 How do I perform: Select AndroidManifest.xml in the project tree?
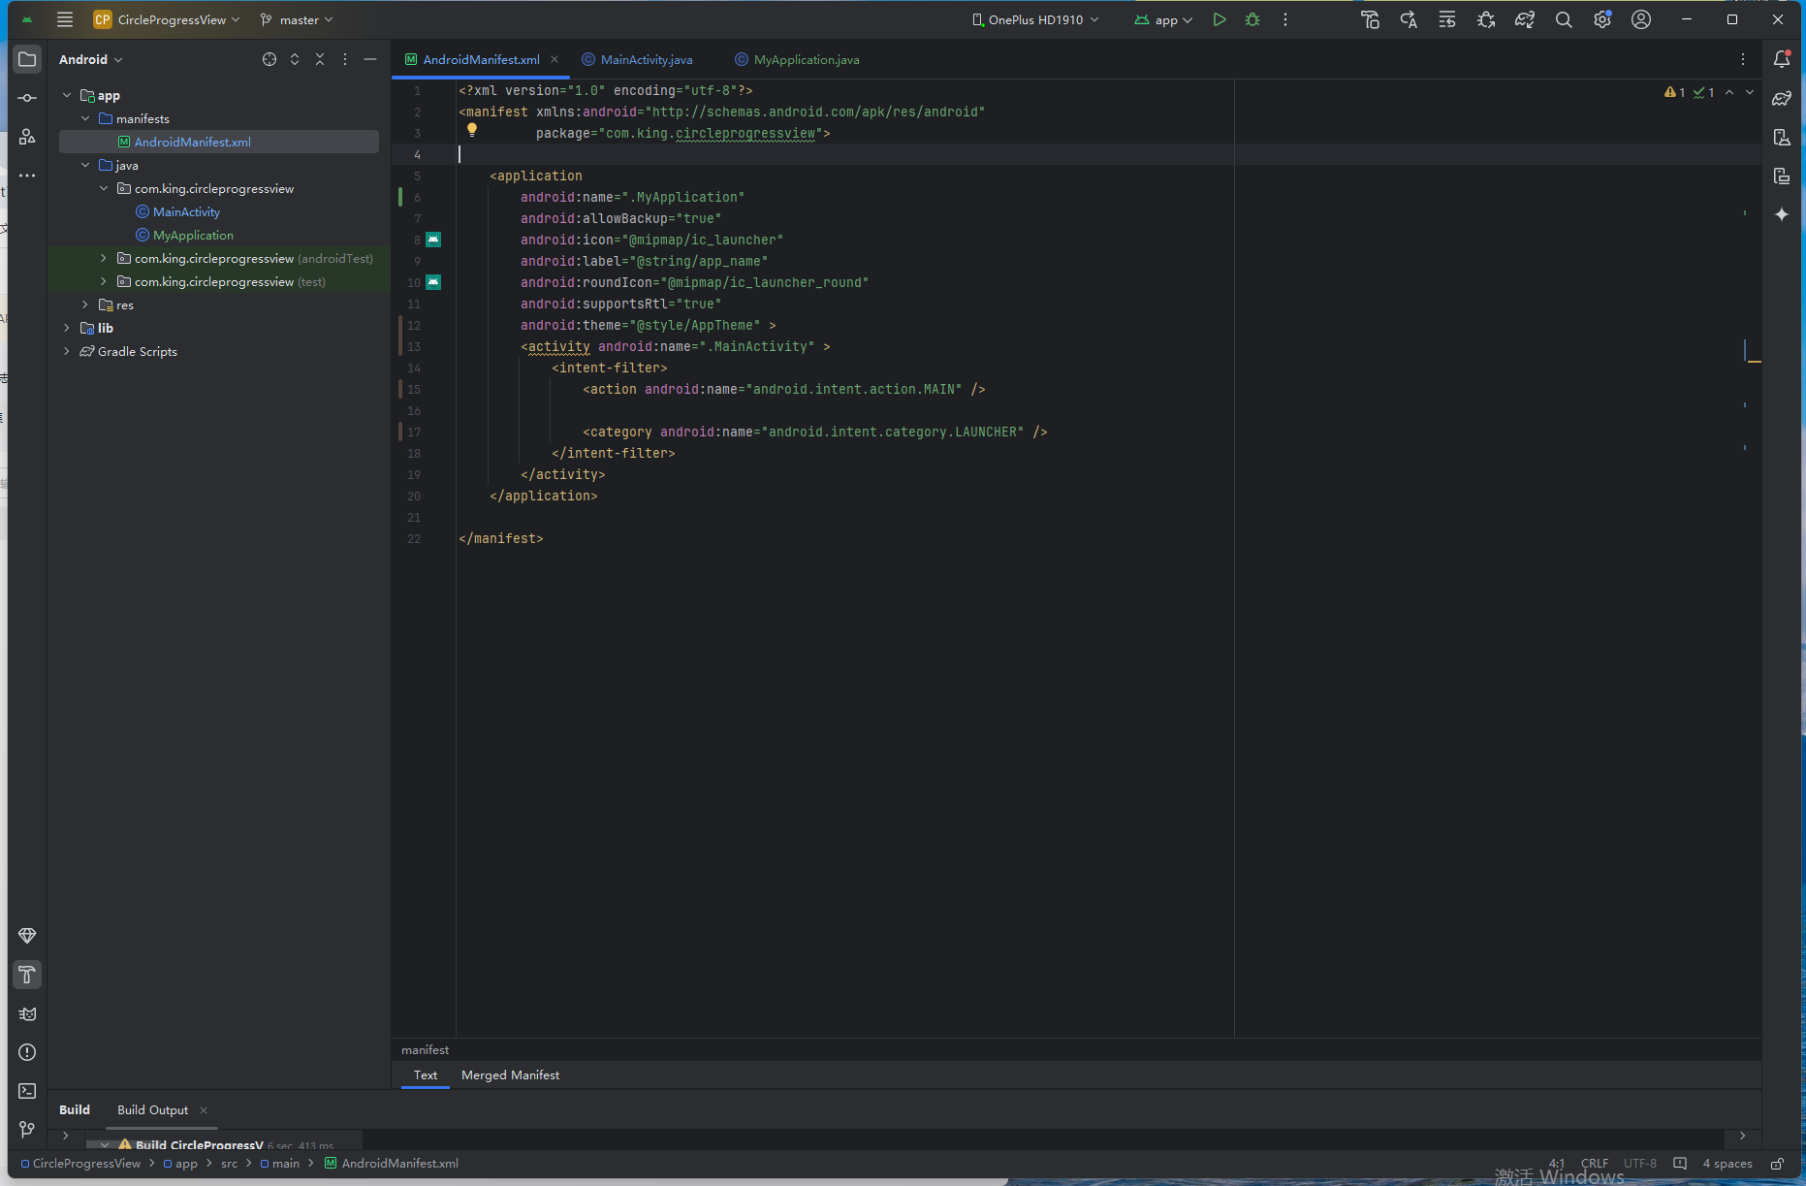tap(219, 142)
